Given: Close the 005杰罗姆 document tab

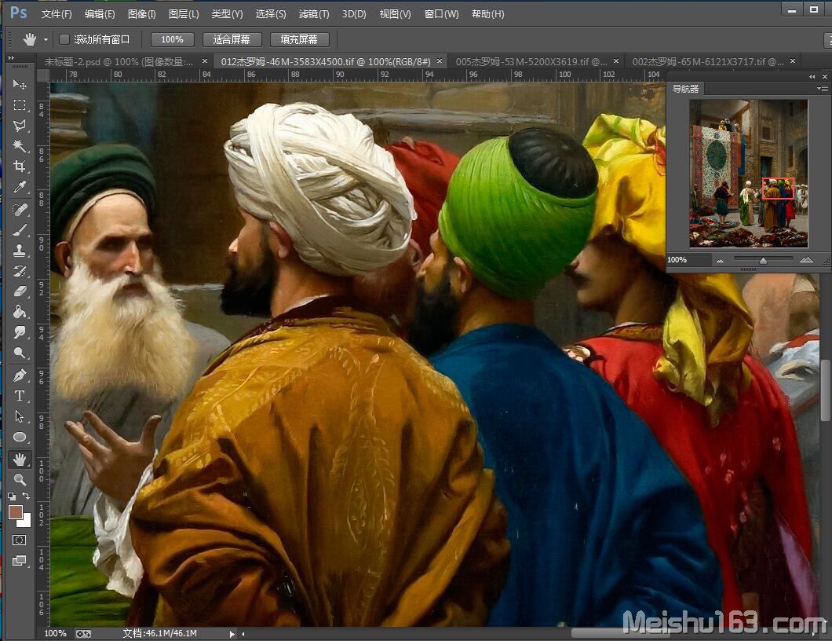Looking at the screenshot, I should click(x=616, y=61).
